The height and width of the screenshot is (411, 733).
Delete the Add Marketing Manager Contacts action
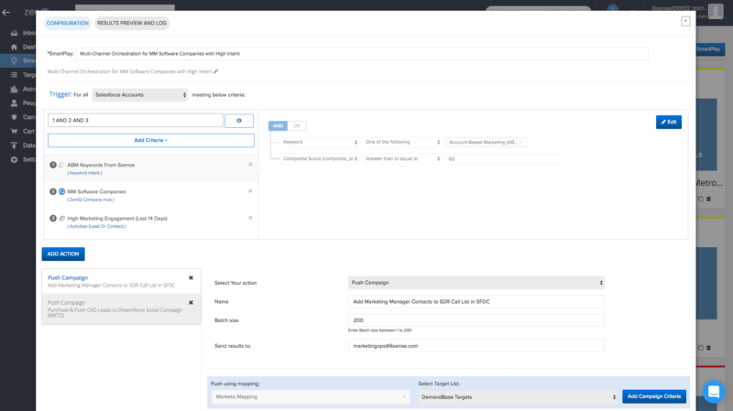click(191, 278)
